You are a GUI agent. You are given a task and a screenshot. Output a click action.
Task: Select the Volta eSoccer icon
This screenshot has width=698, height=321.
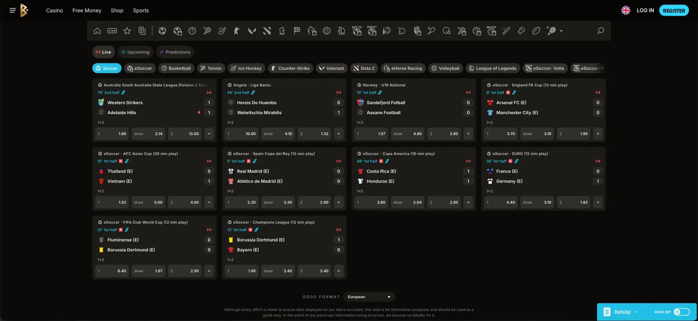point(357,31)
